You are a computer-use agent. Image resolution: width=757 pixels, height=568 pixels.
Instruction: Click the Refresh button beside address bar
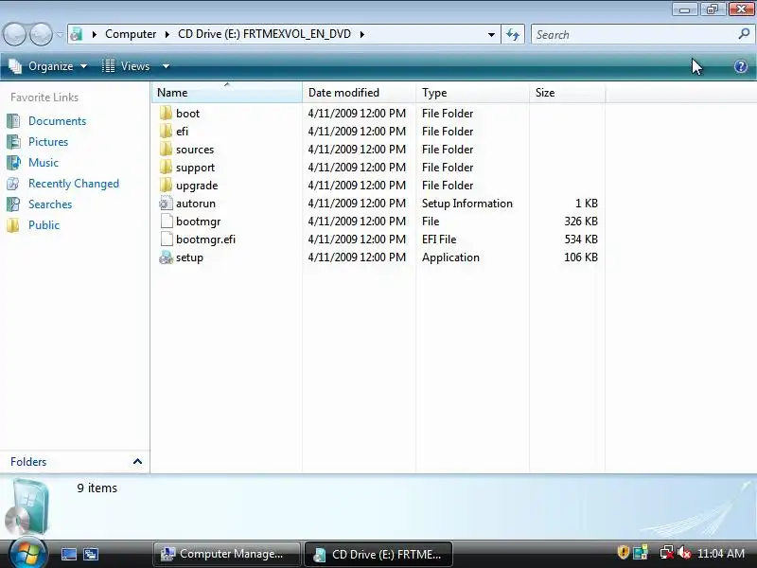pos(513,34)
